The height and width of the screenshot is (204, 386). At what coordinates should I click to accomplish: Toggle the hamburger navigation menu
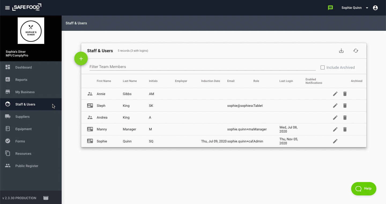(x=8, y=8)
